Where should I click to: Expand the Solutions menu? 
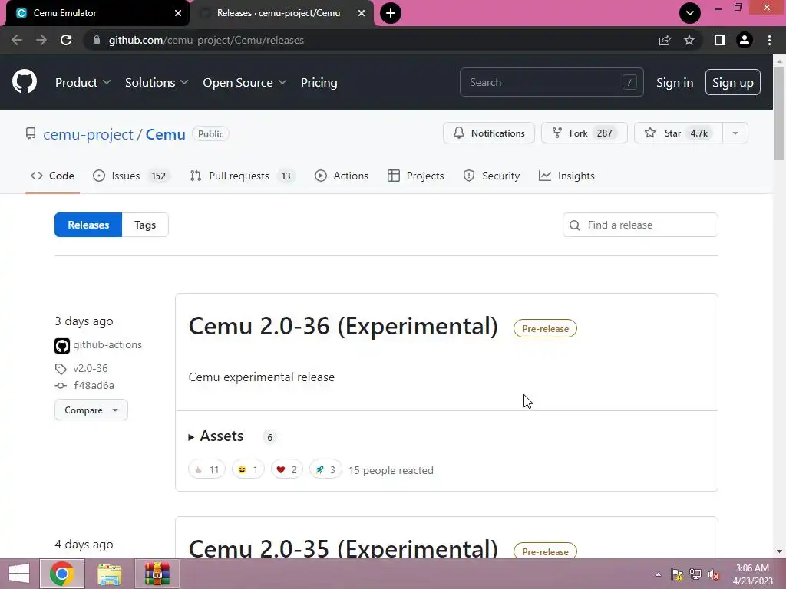(x=157, y=83)
